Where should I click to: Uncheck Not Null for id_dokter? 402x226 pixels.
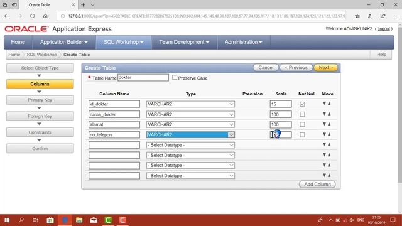click(x=302, y=104)
